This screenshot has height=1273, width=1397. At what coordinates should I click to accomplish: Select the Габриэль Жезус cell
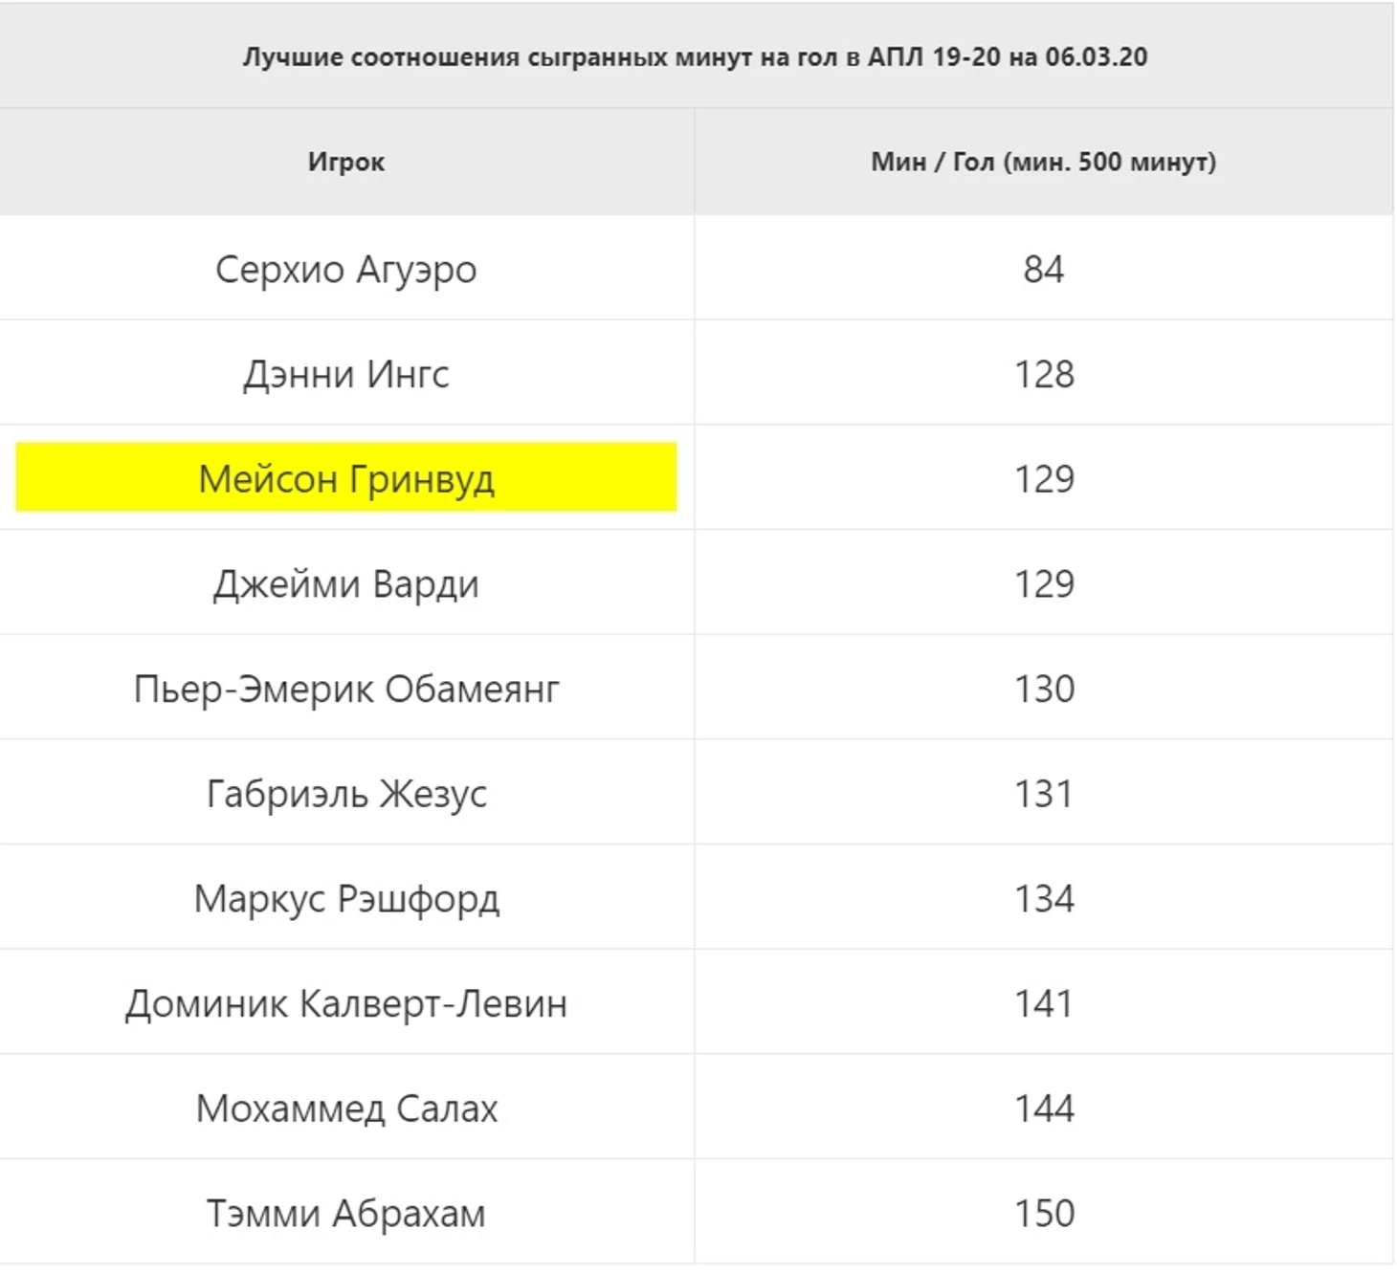[x=346, y=793]
